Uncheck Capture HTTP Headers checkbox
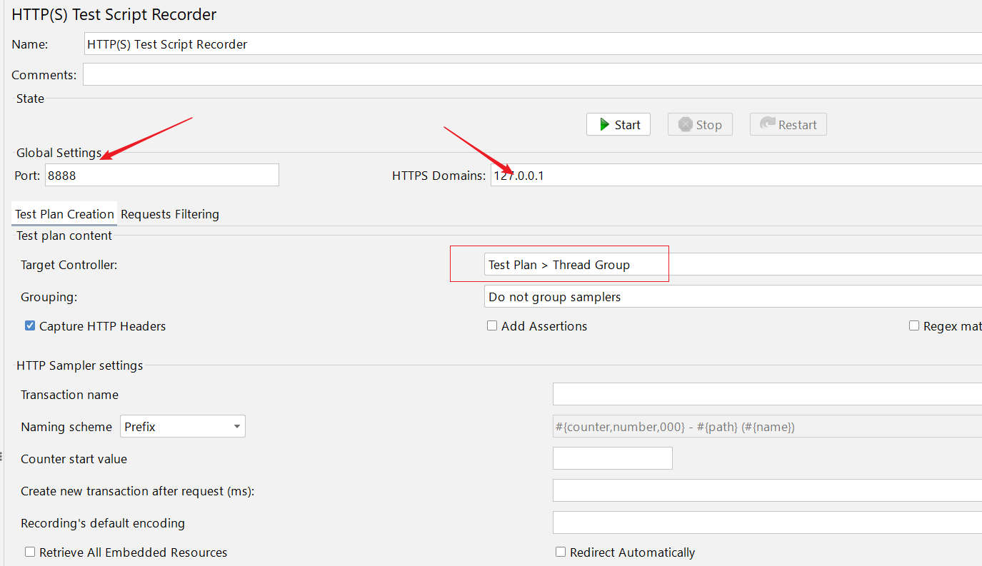 [x=30, y=326]
